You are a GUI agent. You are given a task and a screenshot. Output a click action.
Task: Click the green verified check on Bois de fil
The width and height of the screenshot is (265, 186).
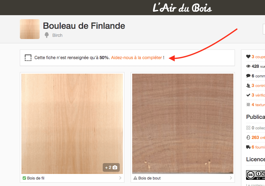click(x=24, y=178)
